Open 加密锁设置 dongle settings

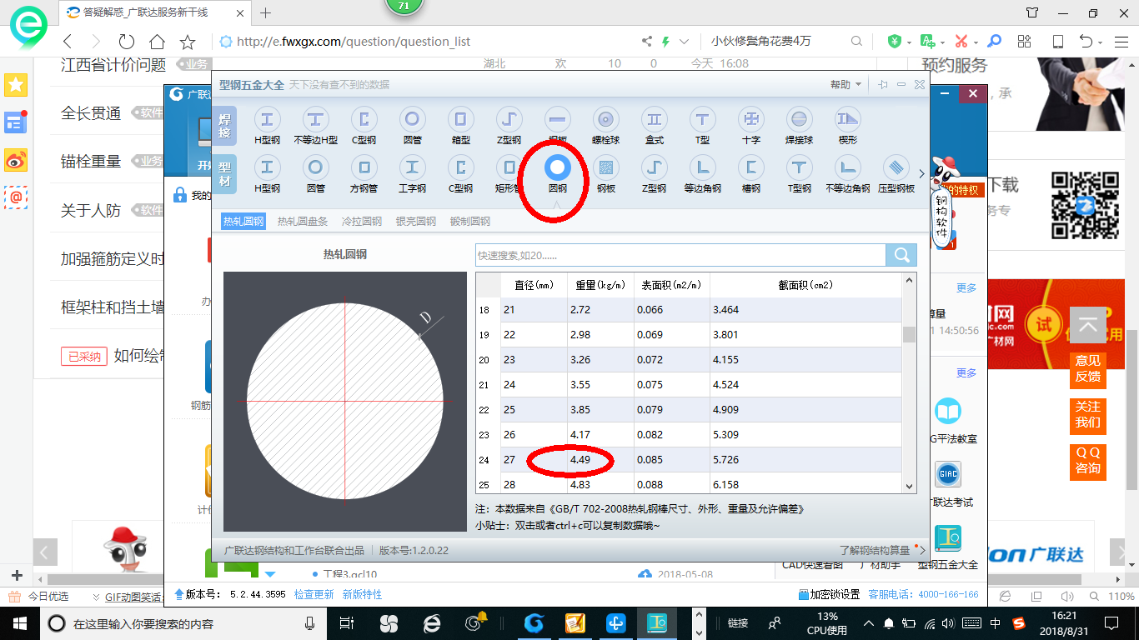coord(829,594)
